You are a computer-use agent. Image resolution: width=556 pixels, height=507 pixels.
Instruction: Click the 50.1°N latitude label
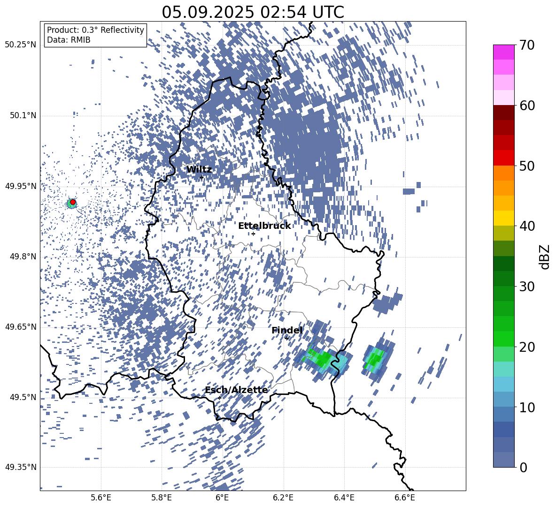pos(23,116)
